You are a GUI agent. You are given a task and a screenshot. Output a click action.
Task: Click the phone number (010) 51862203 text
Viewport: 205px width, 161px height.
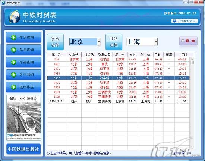(23, 98)
